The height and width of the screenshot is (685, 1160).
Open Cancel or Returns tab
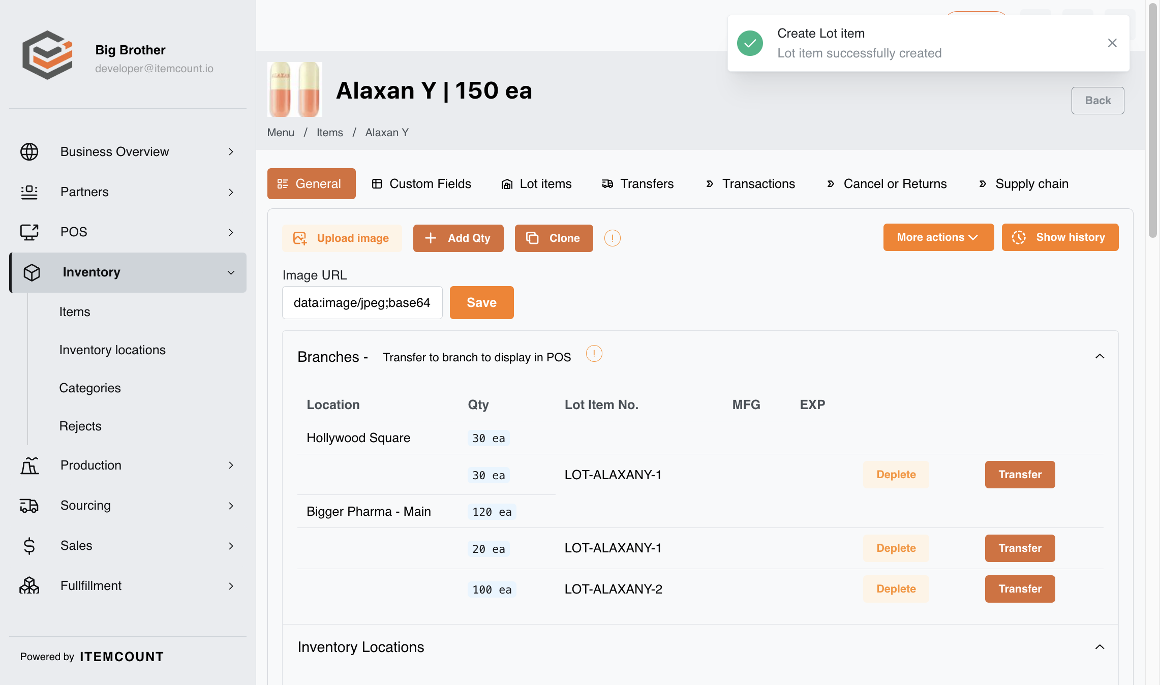click(x=887, y=183)
